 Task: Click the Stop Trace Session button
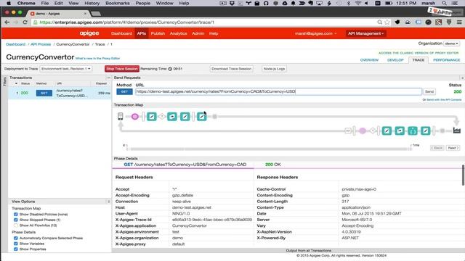tap(122, 69)
